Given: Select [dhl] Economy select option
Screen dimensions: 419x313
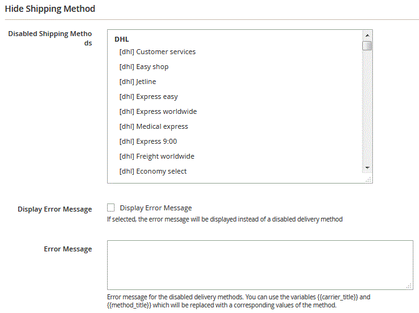Looking at the screenshot, I should pyautogui.click(x=153, y=171).
